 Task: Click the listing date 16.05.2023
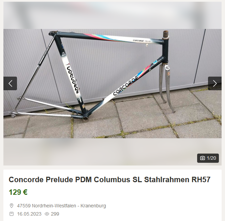pyautogui.click(x=29, y=214)
